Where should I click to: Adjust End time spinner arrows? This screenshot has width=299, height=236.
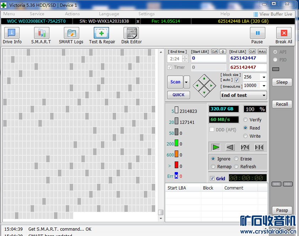click(x=185, y=59)
